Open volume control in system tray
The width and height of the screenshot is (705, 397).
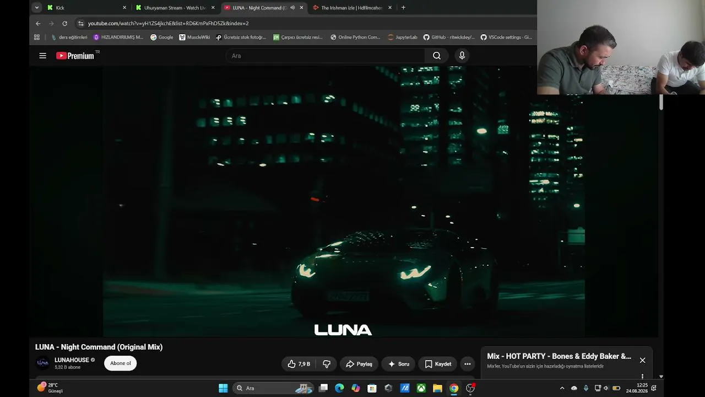pyautogui.click(x=606, y=388)
